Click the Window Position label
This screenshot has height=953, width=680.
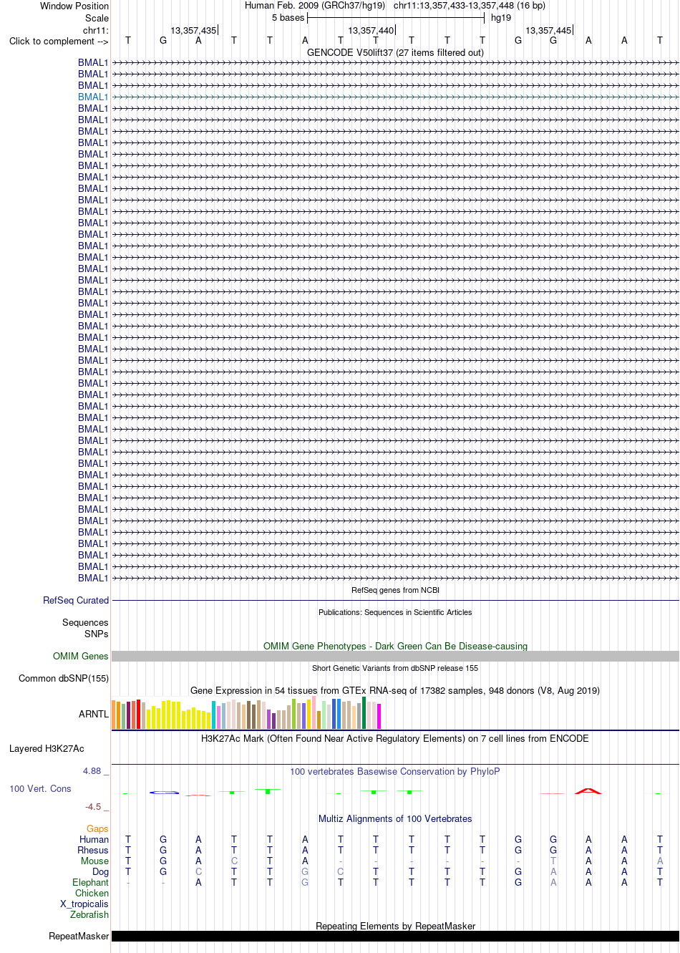click(74, 6)
